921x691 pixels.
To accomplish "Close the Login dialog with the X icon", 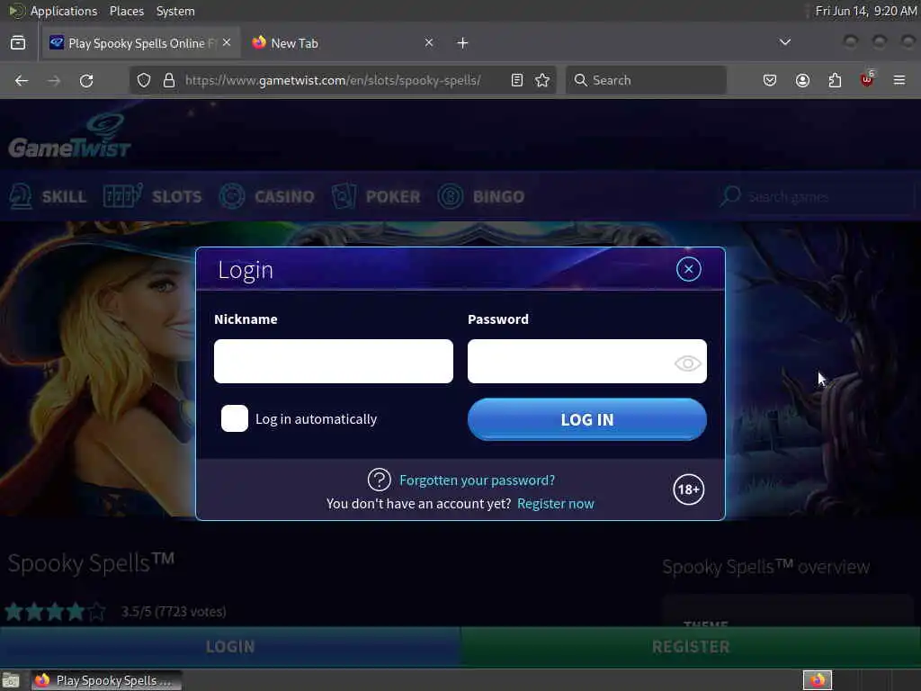I will 688,269.
